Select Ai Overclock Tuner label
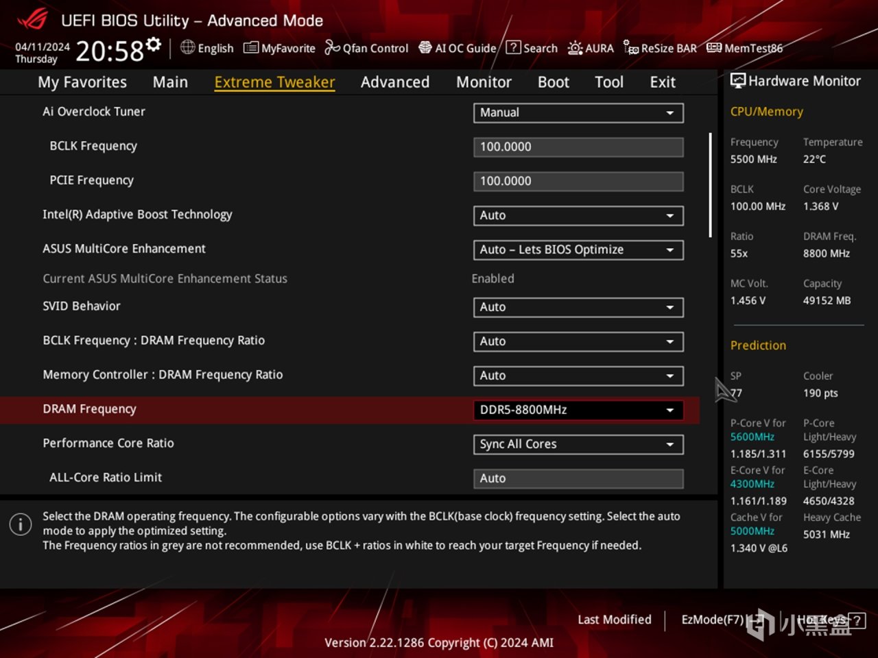 [94, 112]
